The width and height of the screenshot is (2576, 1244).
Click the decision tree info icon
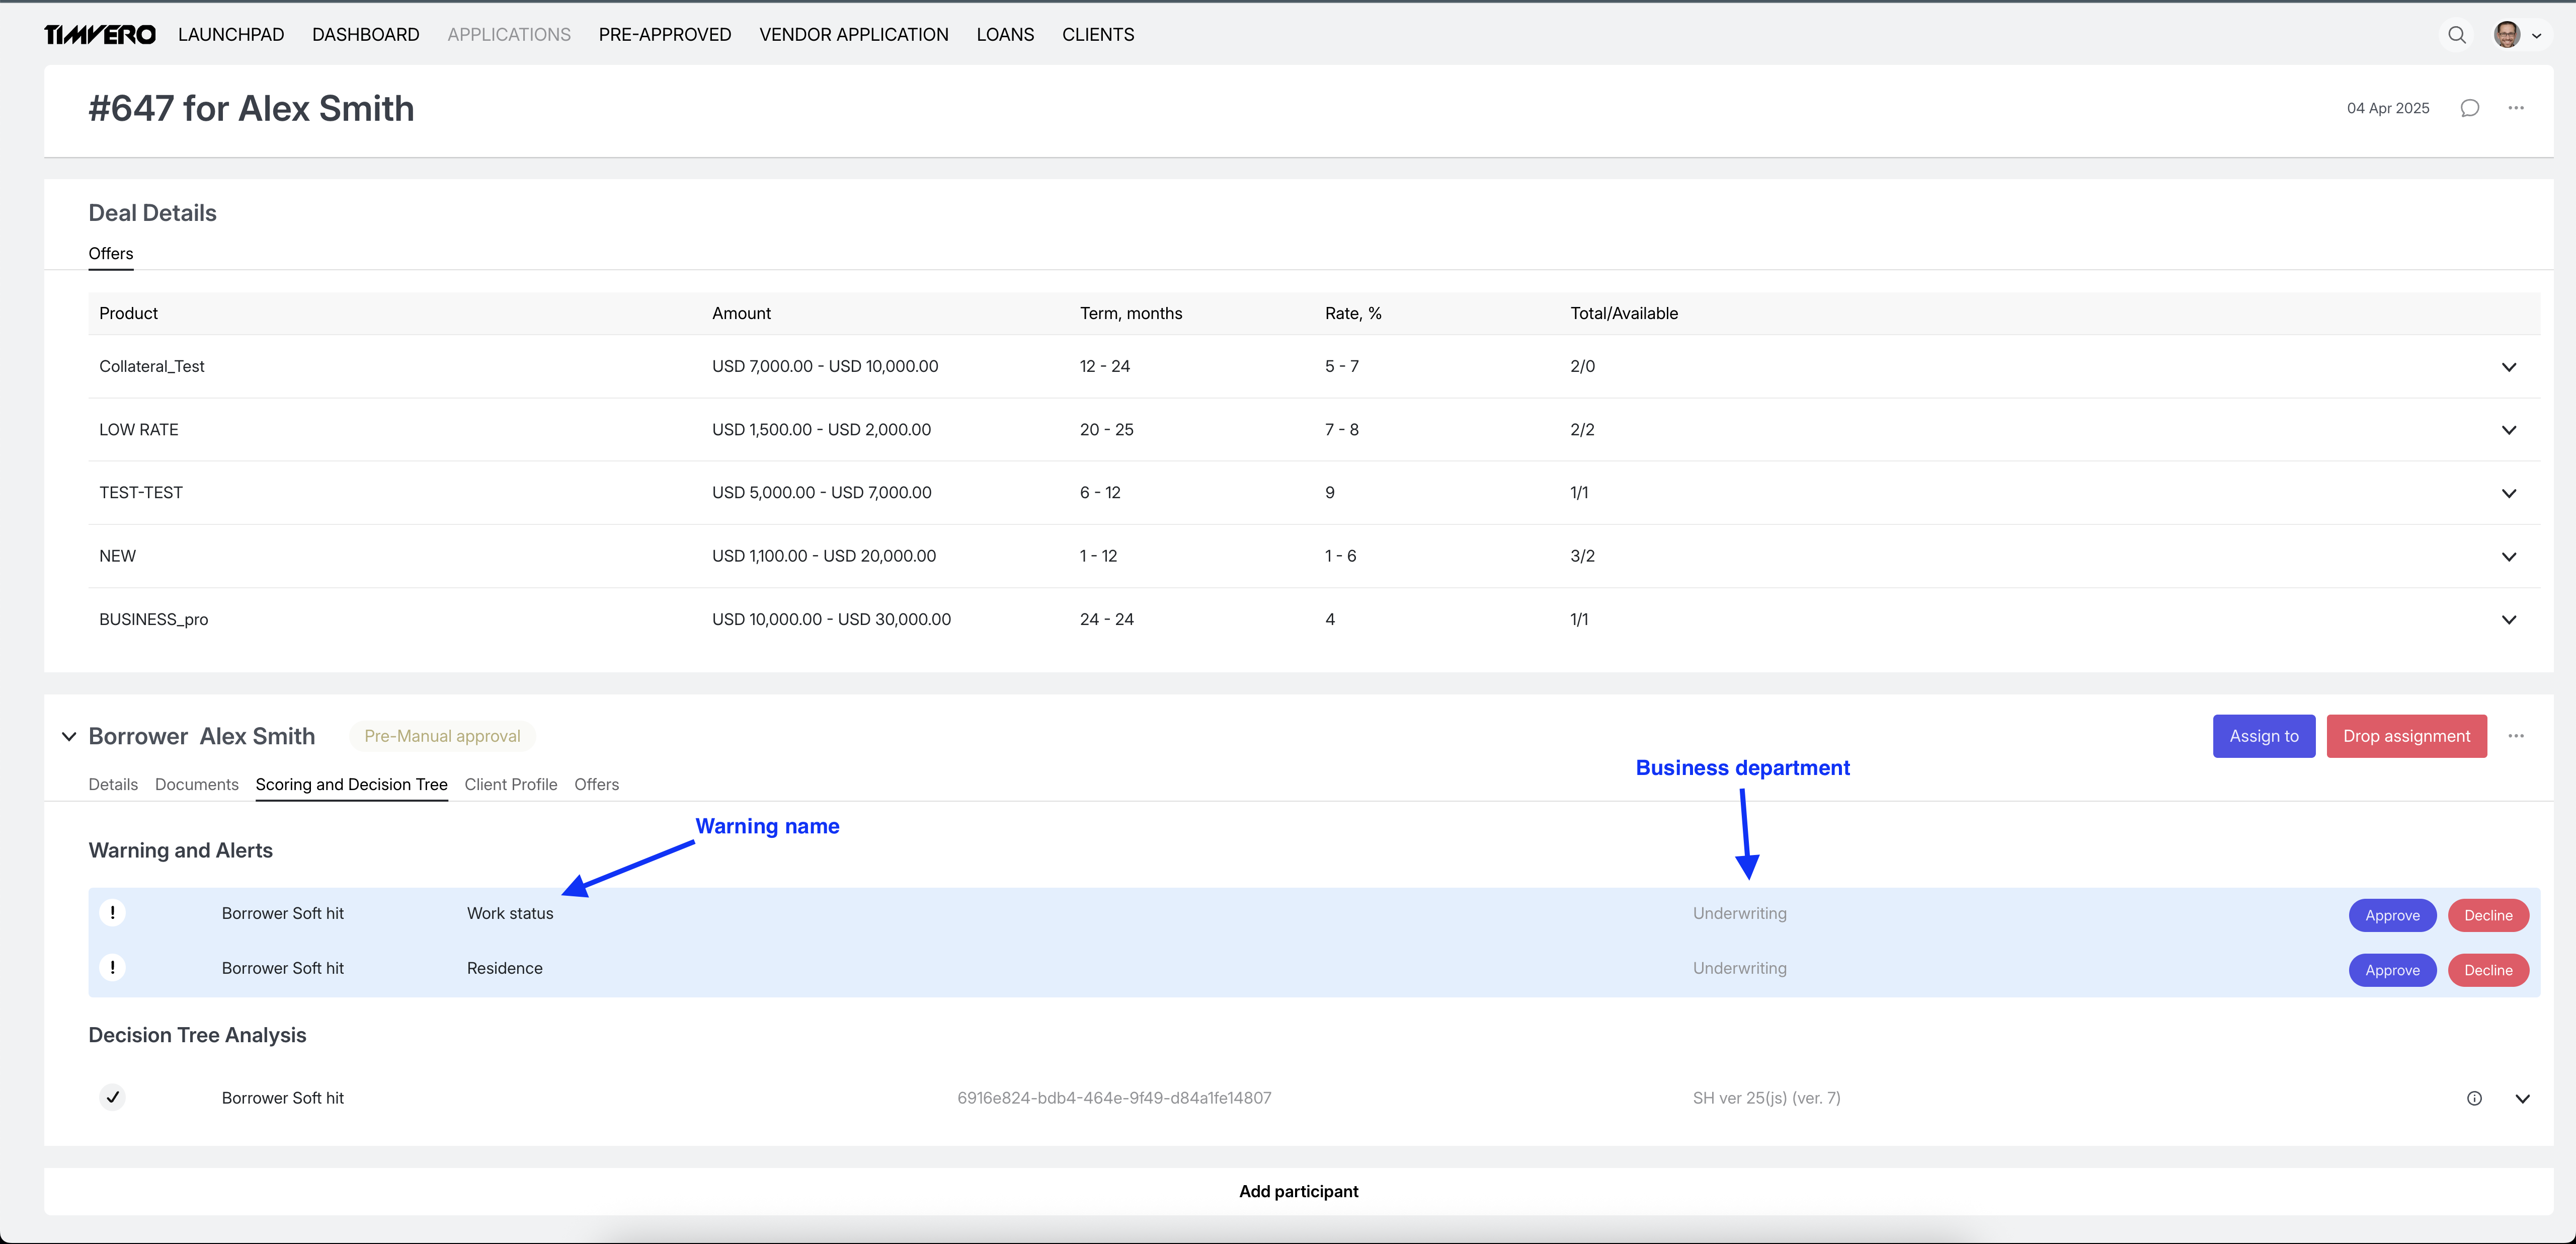click(2474, 1098)
